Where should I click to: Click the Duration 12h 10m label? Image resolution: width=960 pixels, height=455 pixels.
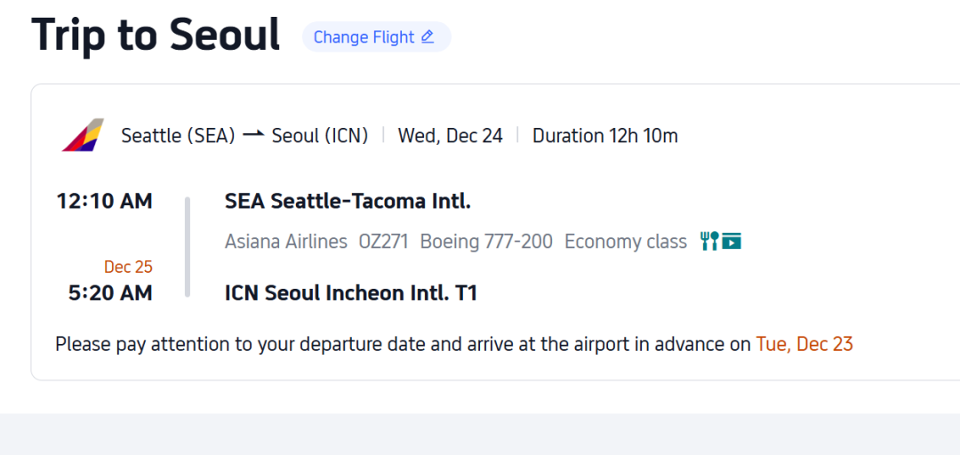click(x=604, y=136)
